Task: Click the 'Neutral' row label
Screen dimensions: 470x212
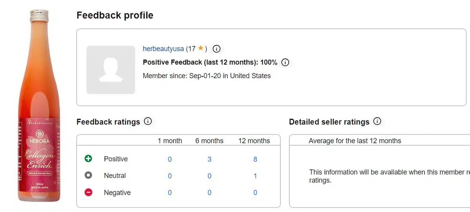Action: click(115, 176)
